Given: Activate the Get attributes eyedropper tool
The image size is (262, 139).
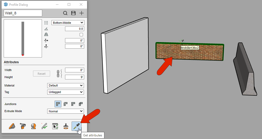Looking at the screenshot, I should coord(77,126).
